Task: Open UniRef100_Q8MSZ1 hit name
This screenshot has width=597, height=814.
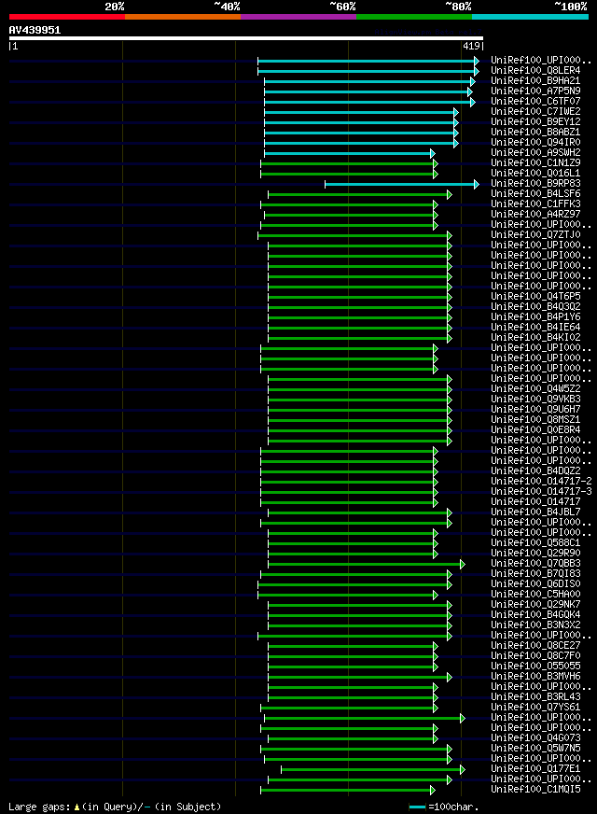Action: click(x=535, y=420)
